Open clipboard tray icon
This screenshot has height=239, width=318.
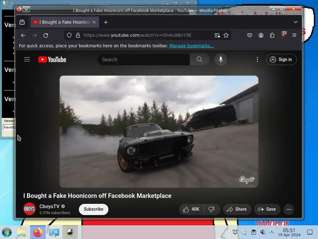point(253,232)
